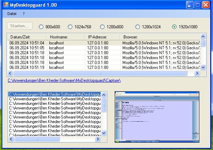The image size is (213, 150).
Task: Click the captured desktop screenshot preview
Action: click(x=157, y=117)
